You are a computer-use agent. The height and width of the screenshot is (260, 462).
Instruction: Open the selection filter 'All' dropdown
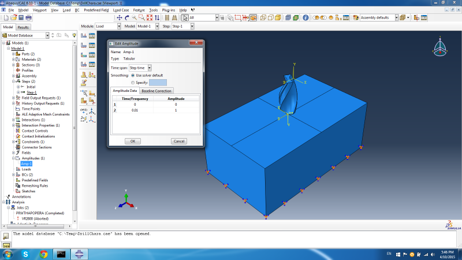217,18
